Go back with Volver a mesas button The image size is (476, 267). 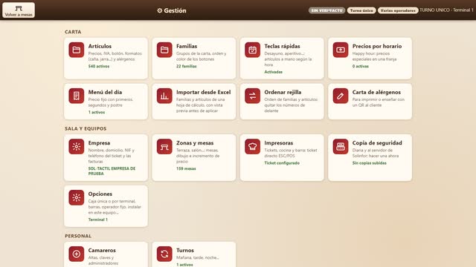pyautogui.click(x=19, y=10)
